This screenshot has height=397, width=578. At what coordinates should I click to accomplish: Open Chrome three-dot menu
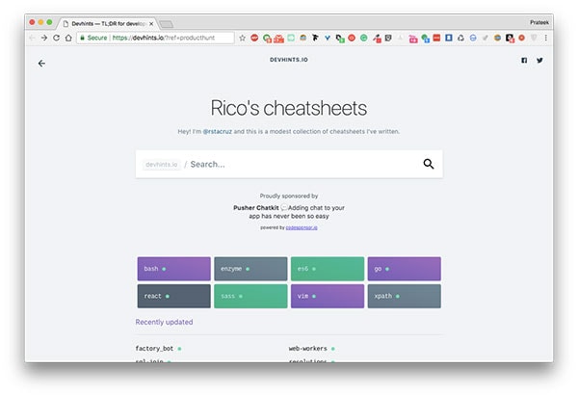[546, 38]
